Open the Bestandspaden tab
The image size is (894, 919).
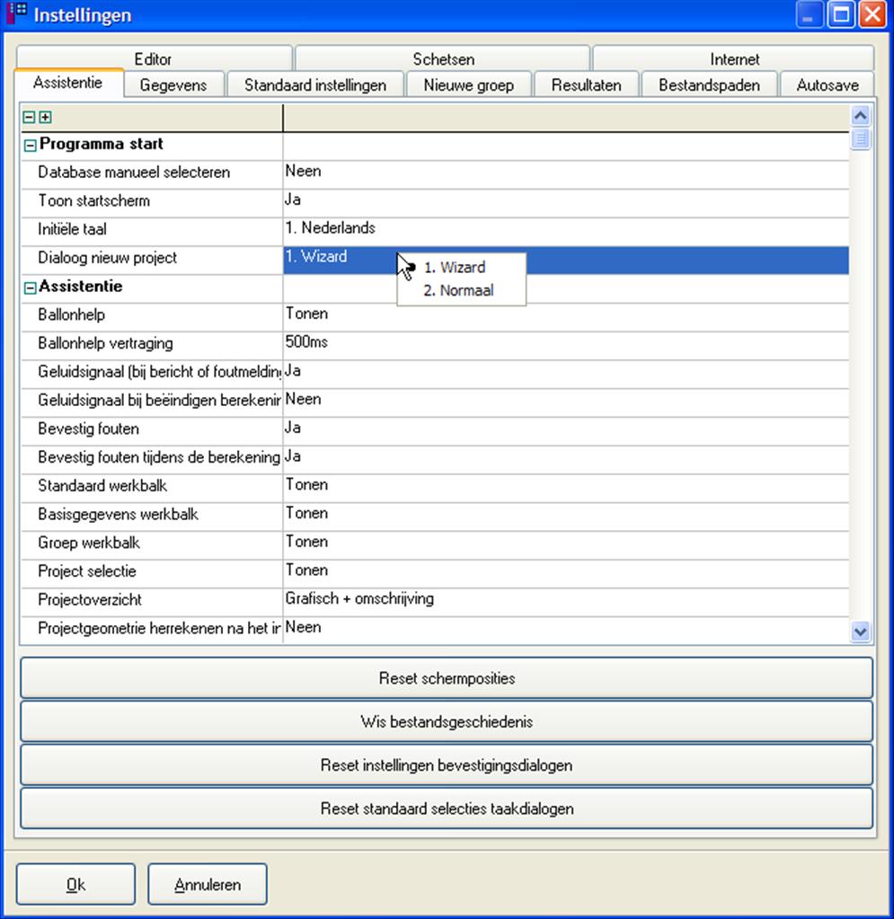709,85
